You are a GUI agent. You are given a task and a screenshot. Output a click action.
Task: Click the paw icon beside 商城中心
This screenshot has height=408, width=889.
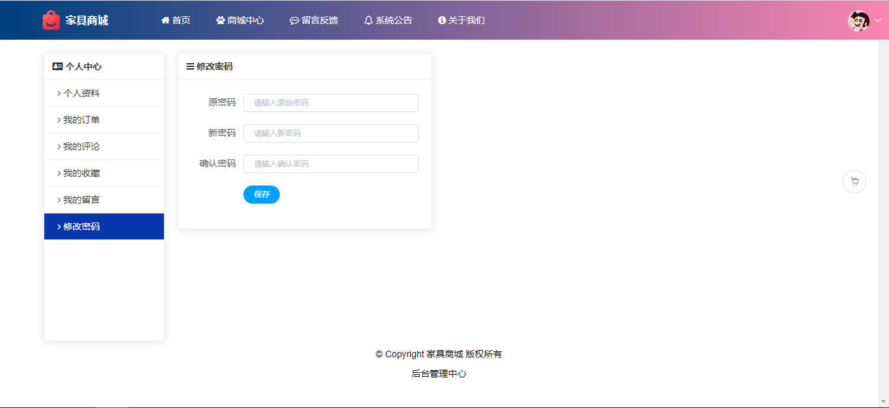pos(221,20)
